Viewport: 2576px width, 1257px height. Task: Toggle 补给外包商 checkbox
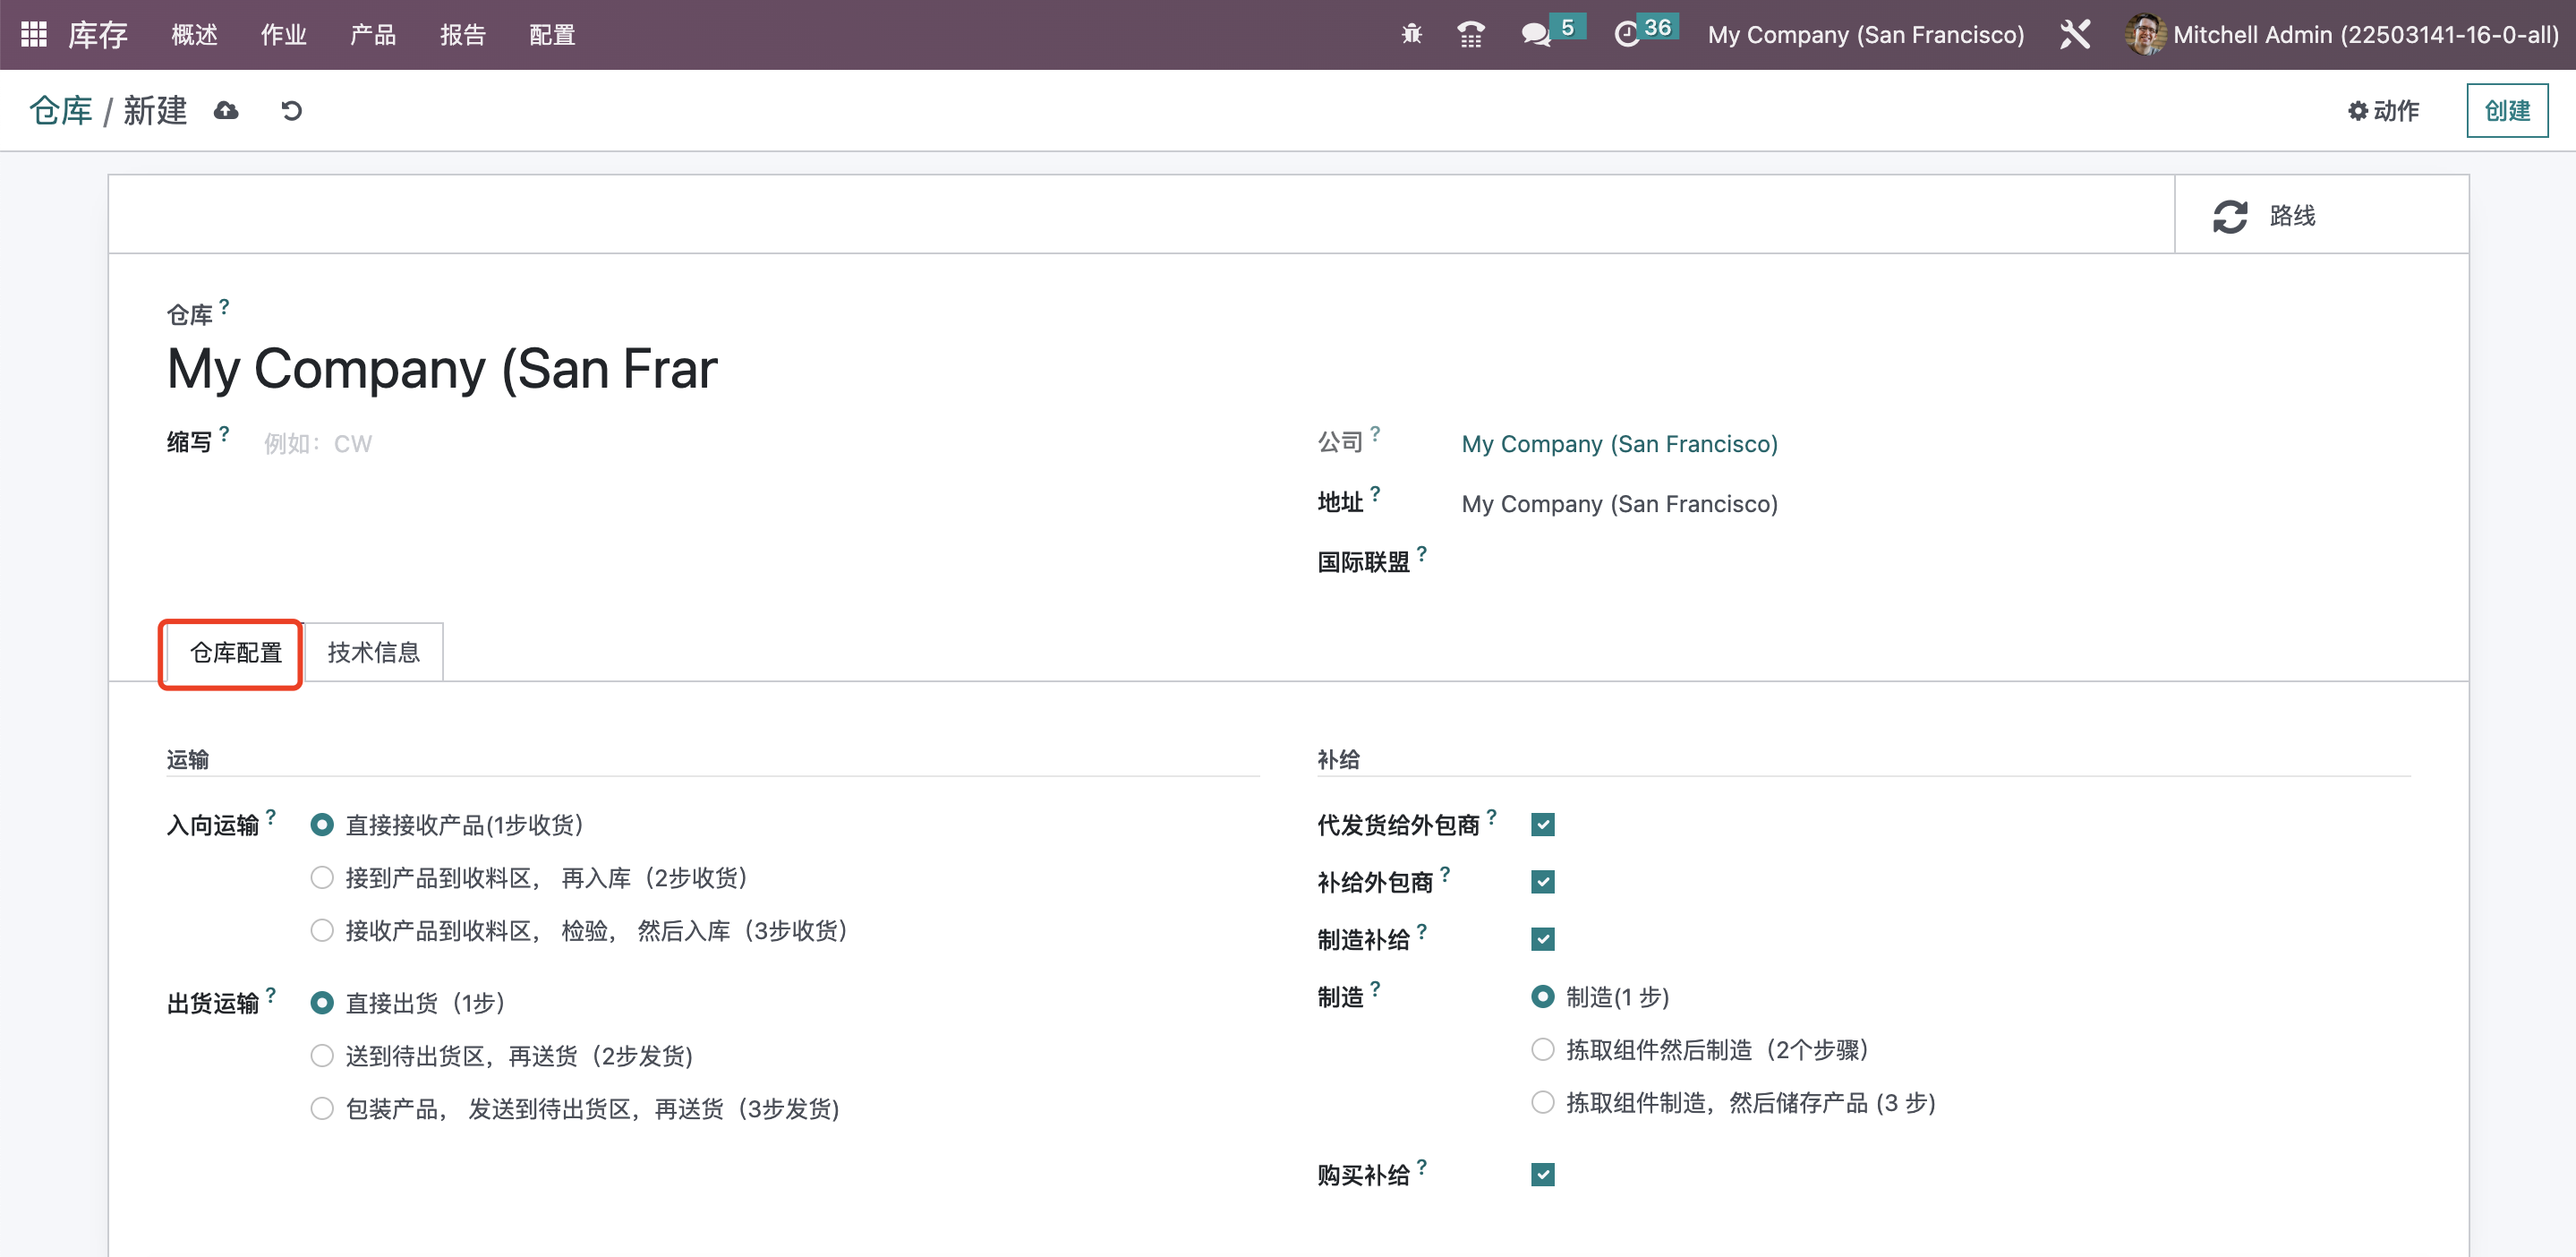point(1542,882)
